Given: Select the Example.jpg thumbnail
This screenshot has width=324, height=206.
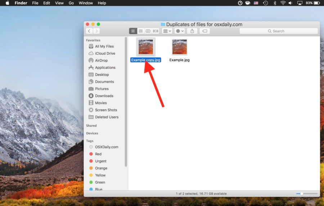Looking at the screenshot, I should tap(179, 47).
